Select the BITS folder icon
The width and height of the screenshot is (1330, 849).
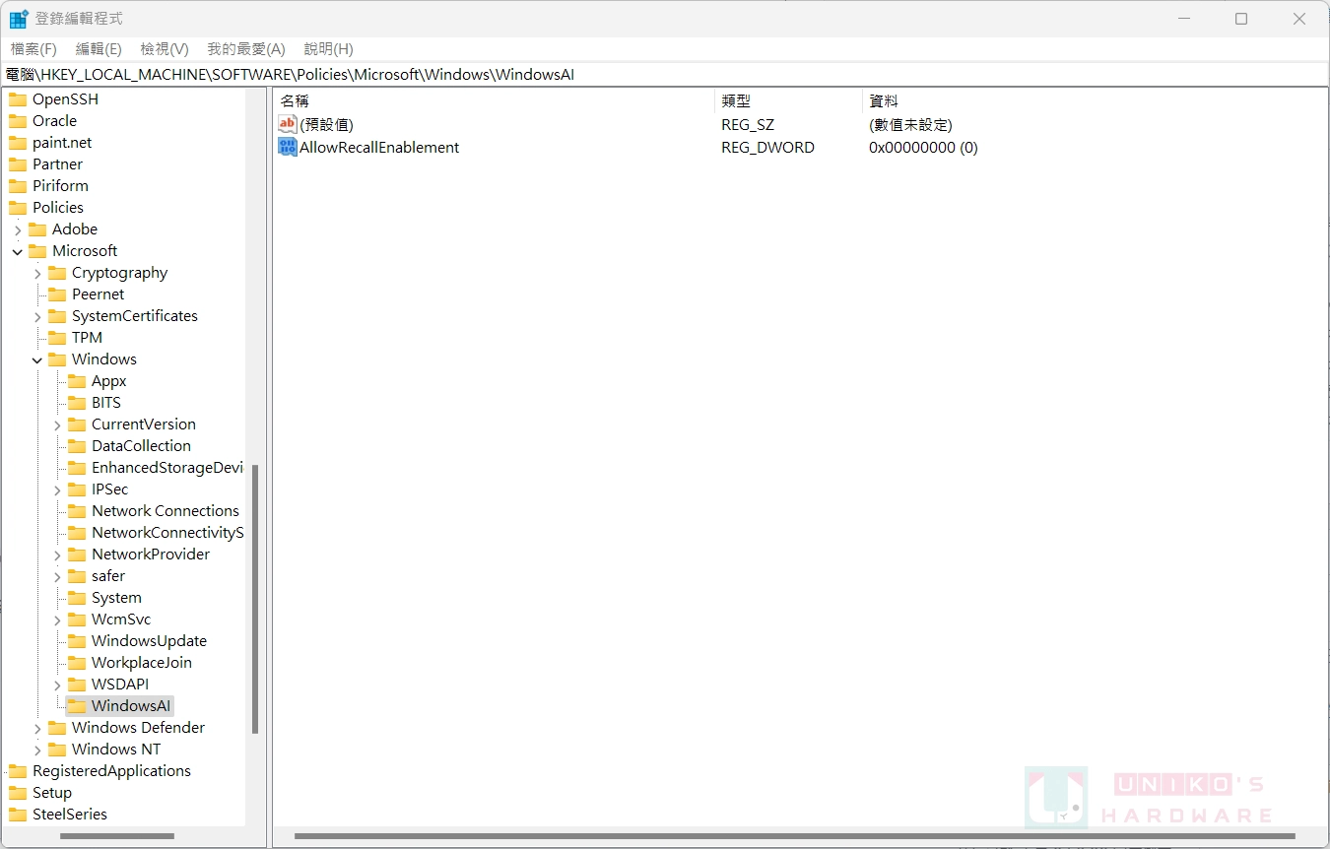click(x=77, y=403)
